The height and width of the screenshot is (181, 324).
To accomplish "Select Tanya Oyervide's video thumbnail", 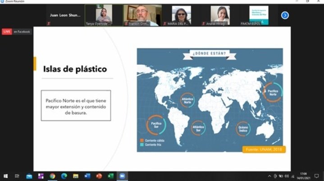I will coord(104,15).
